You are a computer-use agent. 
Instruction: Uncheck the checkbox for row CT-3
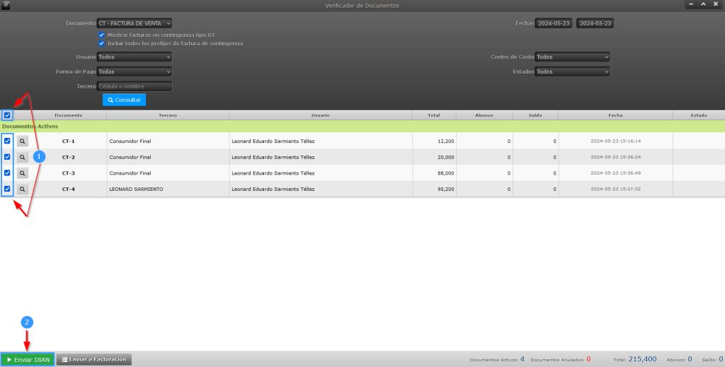7,173
